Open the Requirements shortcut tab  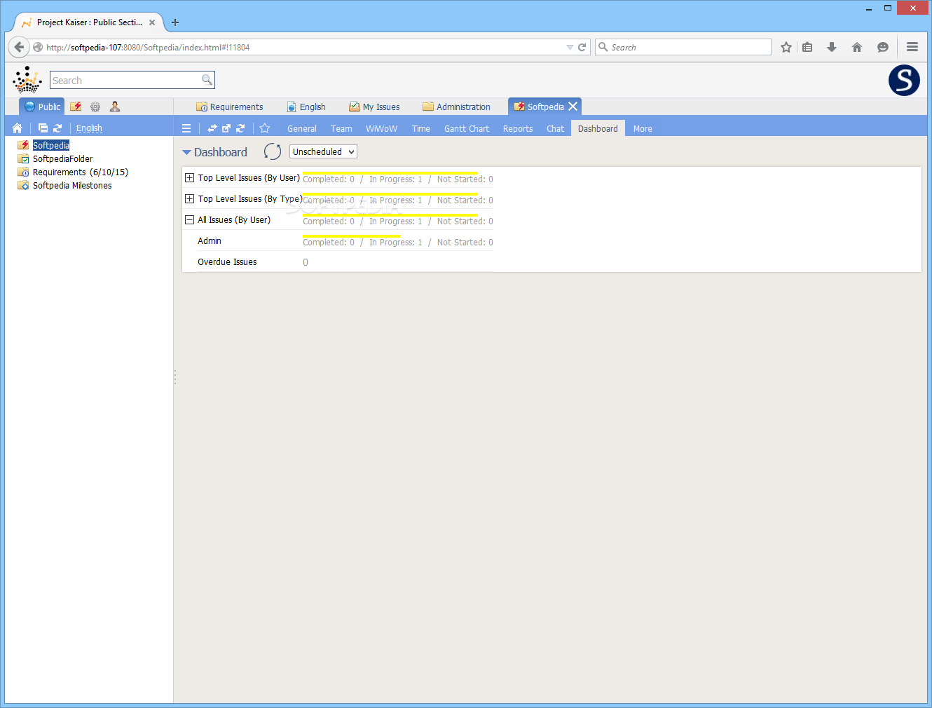[x=229, y=107]
